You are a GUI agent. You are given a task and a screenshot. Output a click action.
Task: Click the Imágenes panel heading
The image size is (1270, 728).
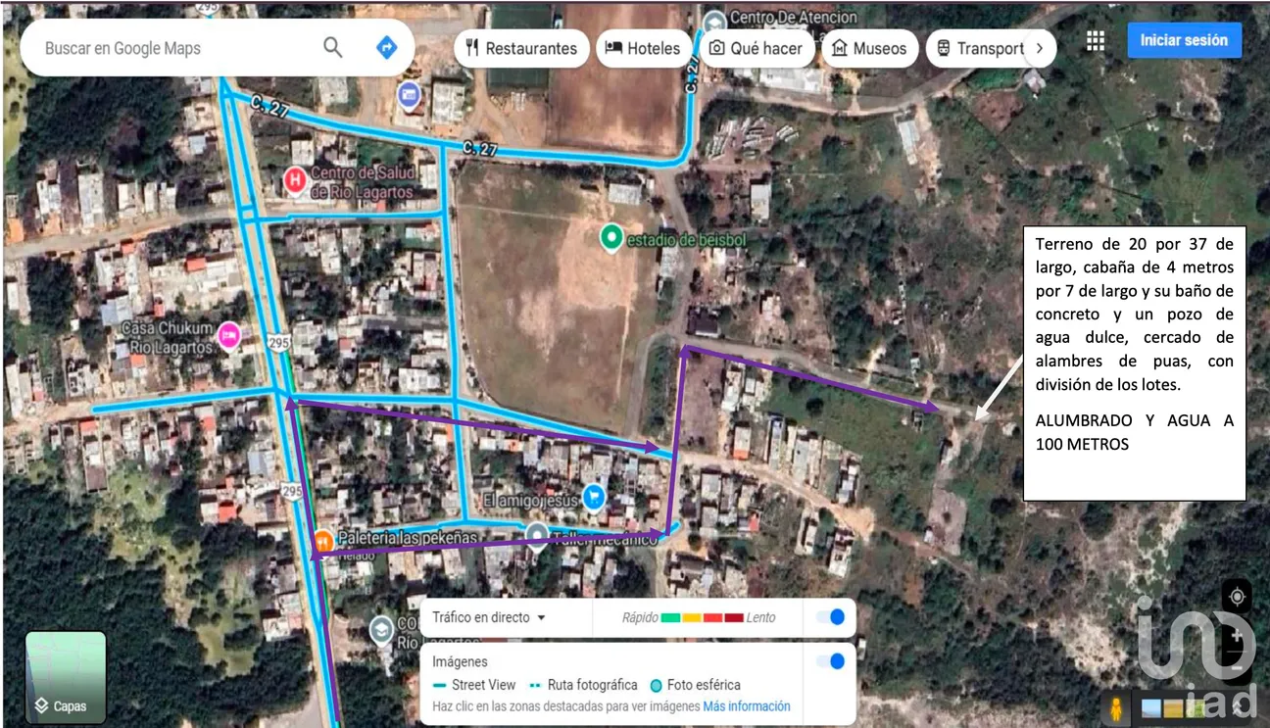(460, 661)
